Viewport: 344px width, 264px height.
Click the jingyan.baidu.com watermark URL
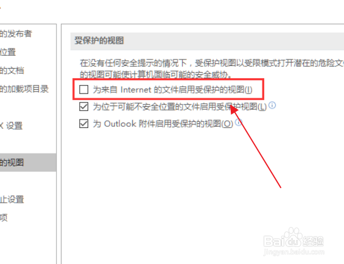293,252
